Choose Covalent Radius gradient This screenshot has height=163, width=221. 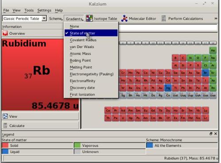pos(91,40)
